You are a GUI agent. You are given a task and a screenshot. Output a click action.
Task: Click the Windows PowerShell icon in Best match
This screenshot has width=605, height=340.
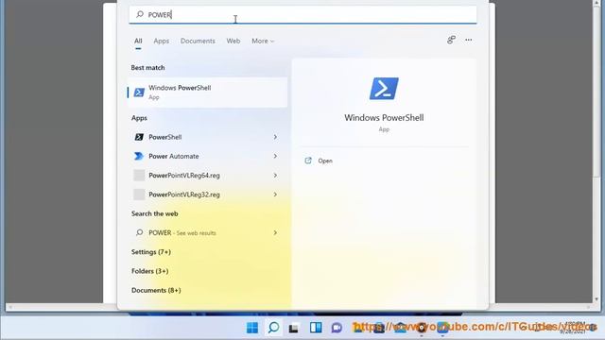point(139,93)
